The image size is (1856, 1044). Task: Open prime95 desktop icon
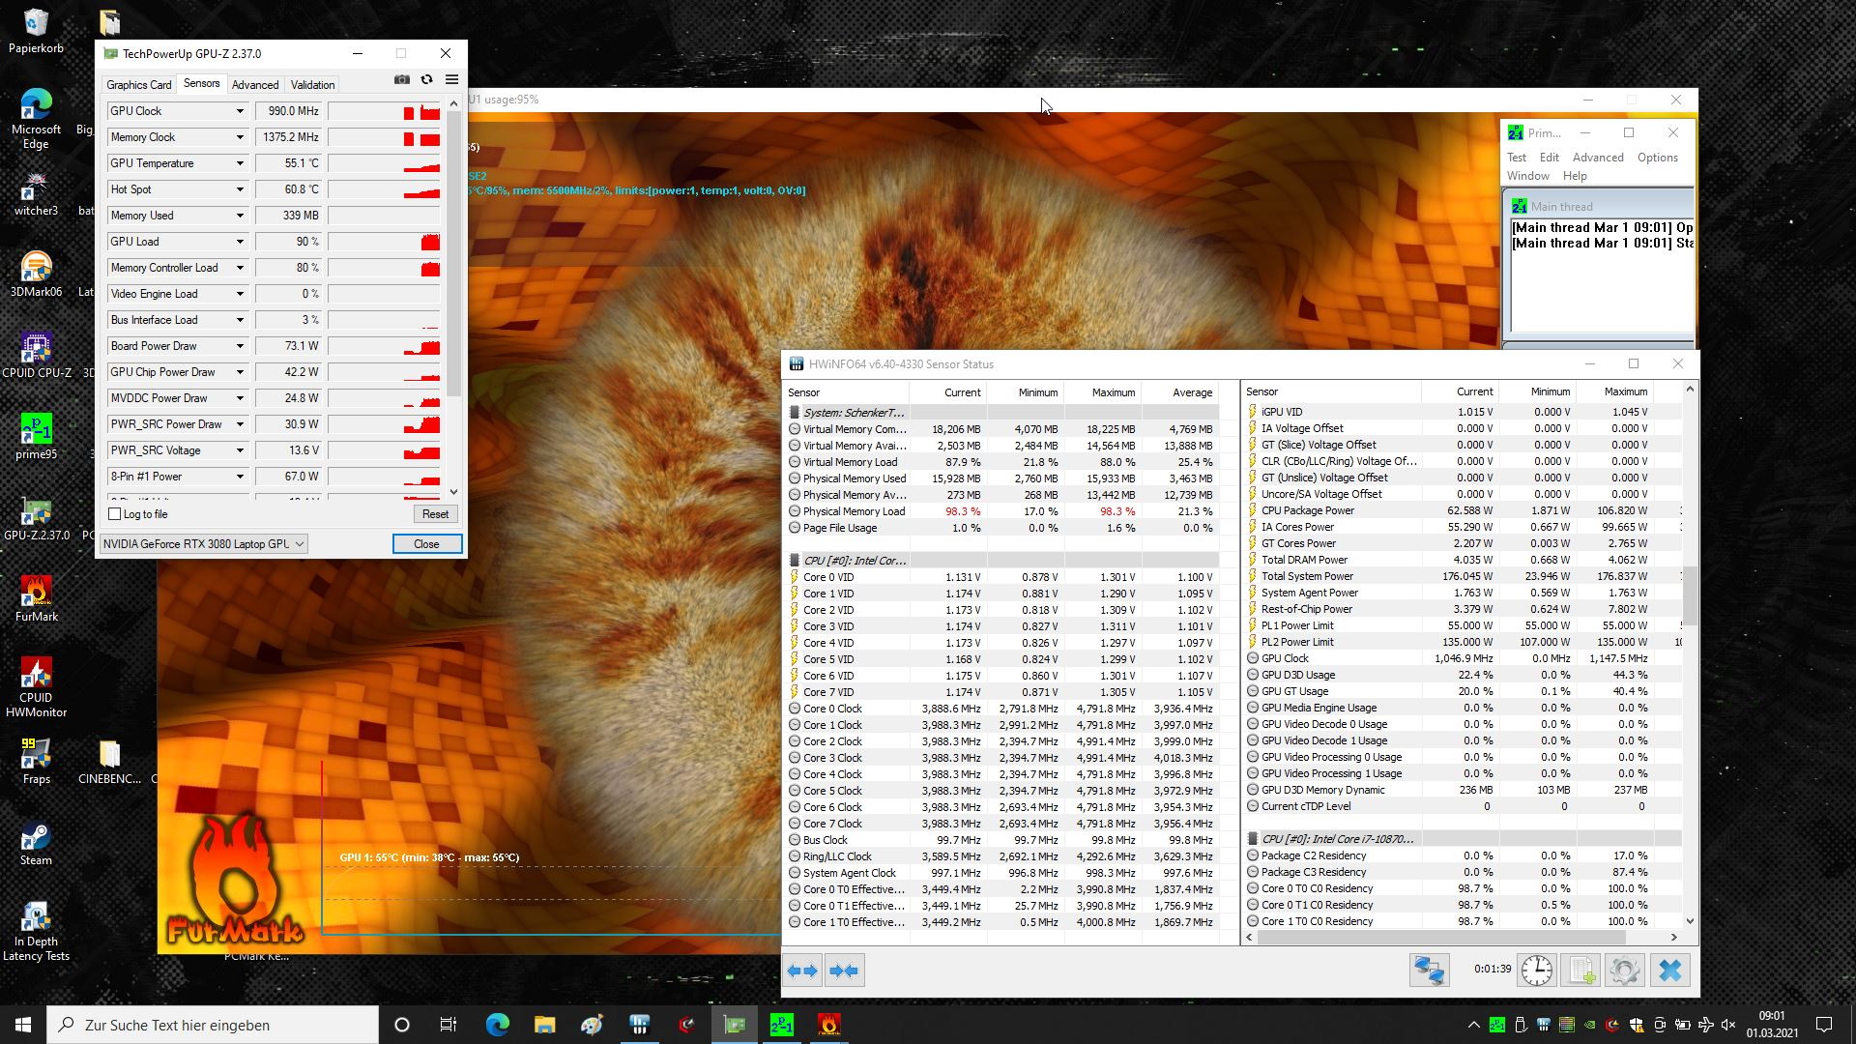(36, 437)
